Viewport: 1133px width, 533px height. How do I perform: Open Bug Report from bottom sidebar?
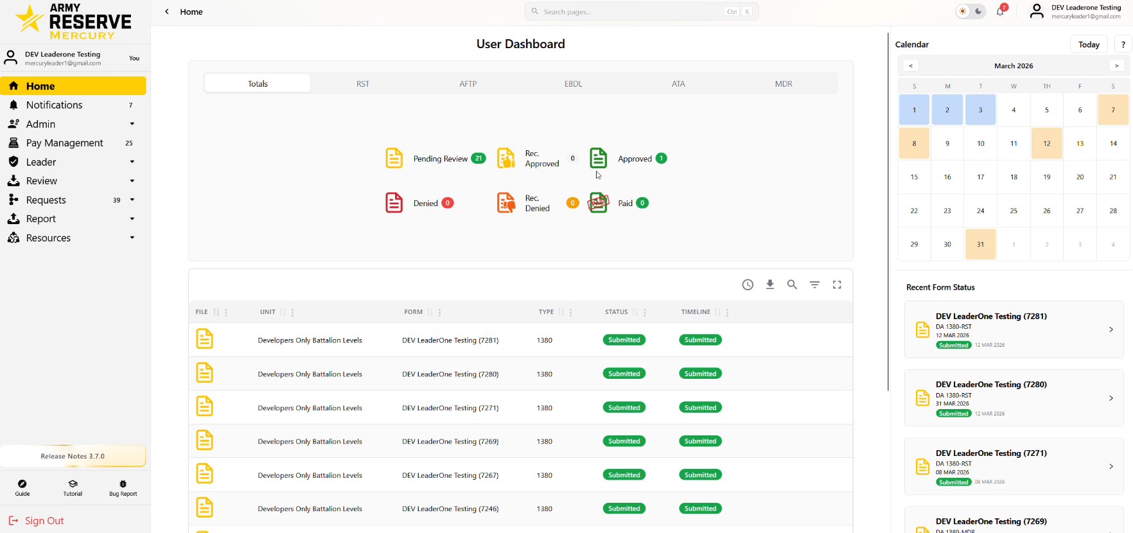click(123, 487)
